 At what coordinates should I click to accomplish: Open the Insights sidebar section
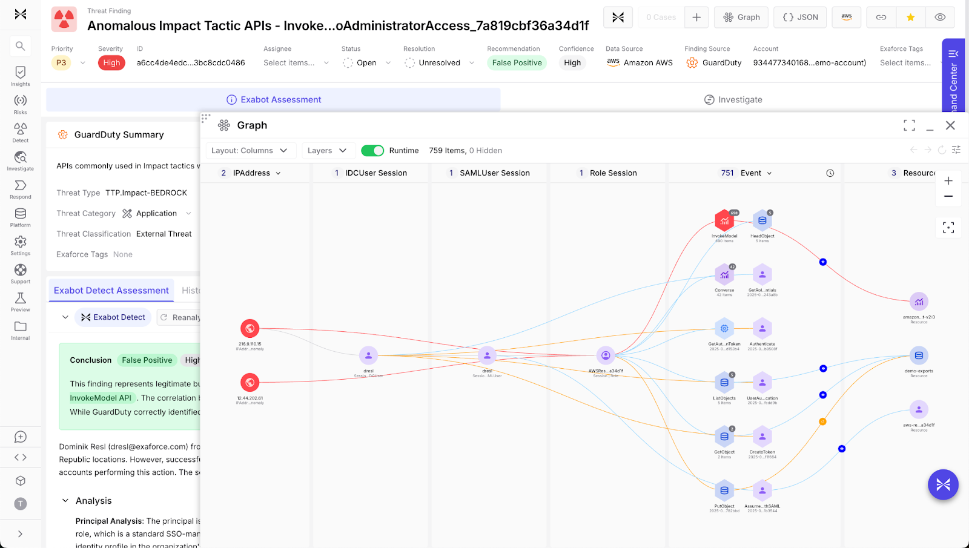pos(20,76)
